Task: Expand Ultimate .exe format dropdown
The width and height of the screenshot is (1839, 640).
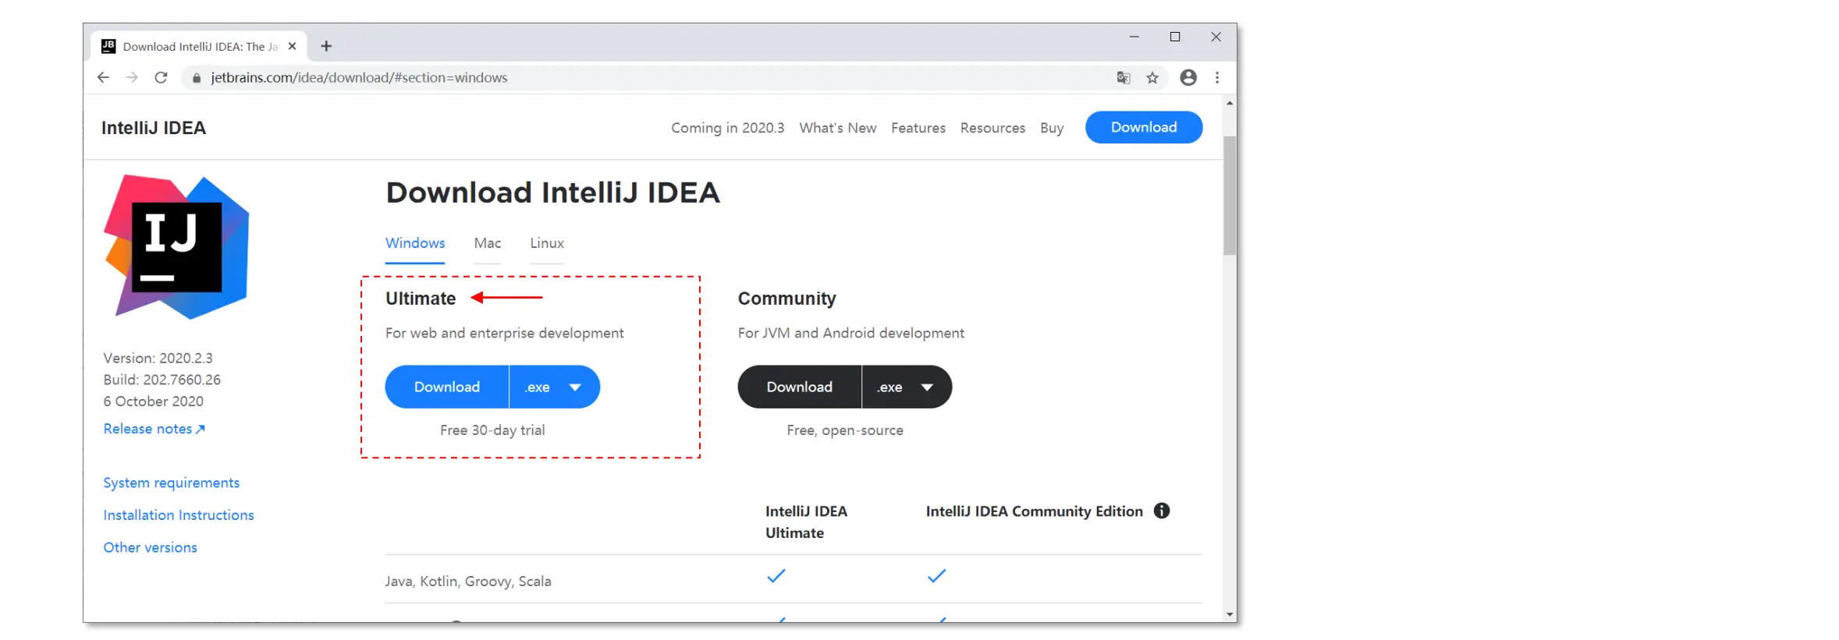Action: pos(554,387)
